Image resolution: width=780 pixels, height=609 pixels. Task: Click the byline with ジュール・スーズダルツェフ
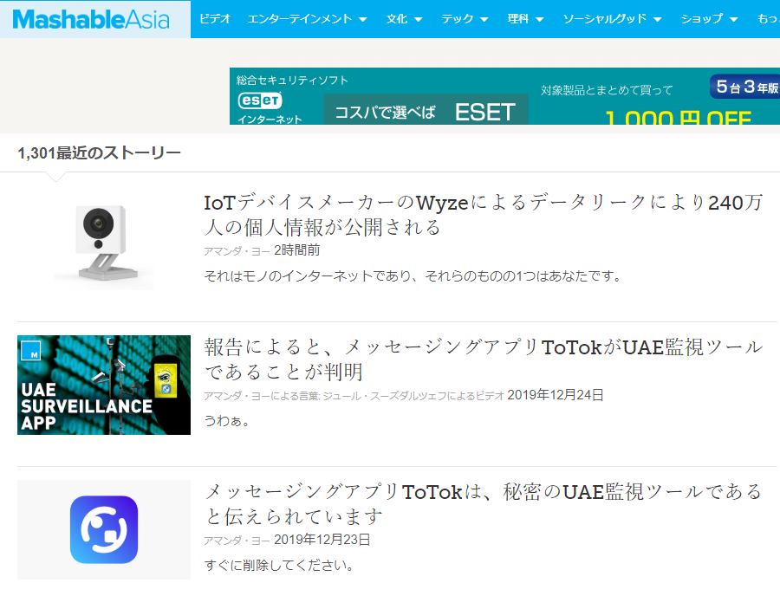click(354, 396)
